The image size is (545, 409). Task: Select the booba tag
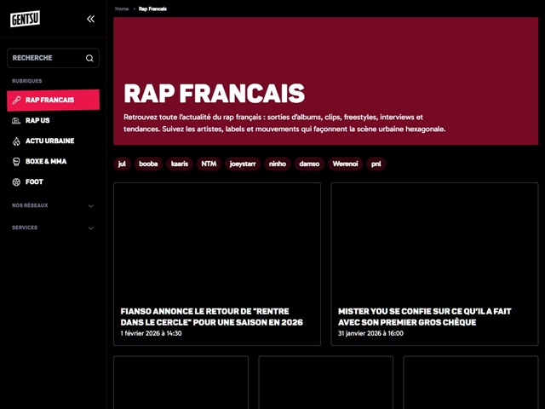coord(148,164)
